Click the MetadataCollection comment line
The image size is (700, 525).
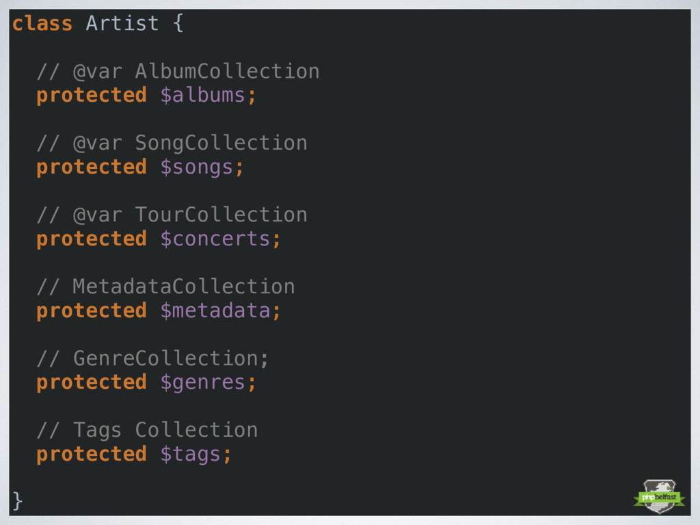click(x=165, y=286)
